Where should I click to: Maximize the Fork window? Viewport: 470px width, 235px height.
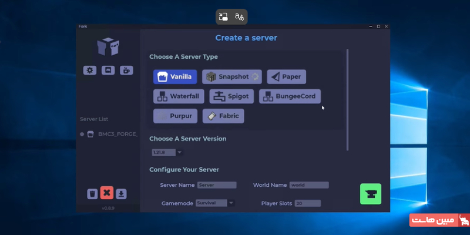pyautogui.click(x=378, y=26)
